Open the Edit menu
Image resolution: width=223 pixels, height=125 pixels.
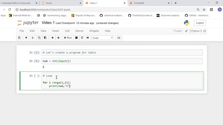pos(32,31)
